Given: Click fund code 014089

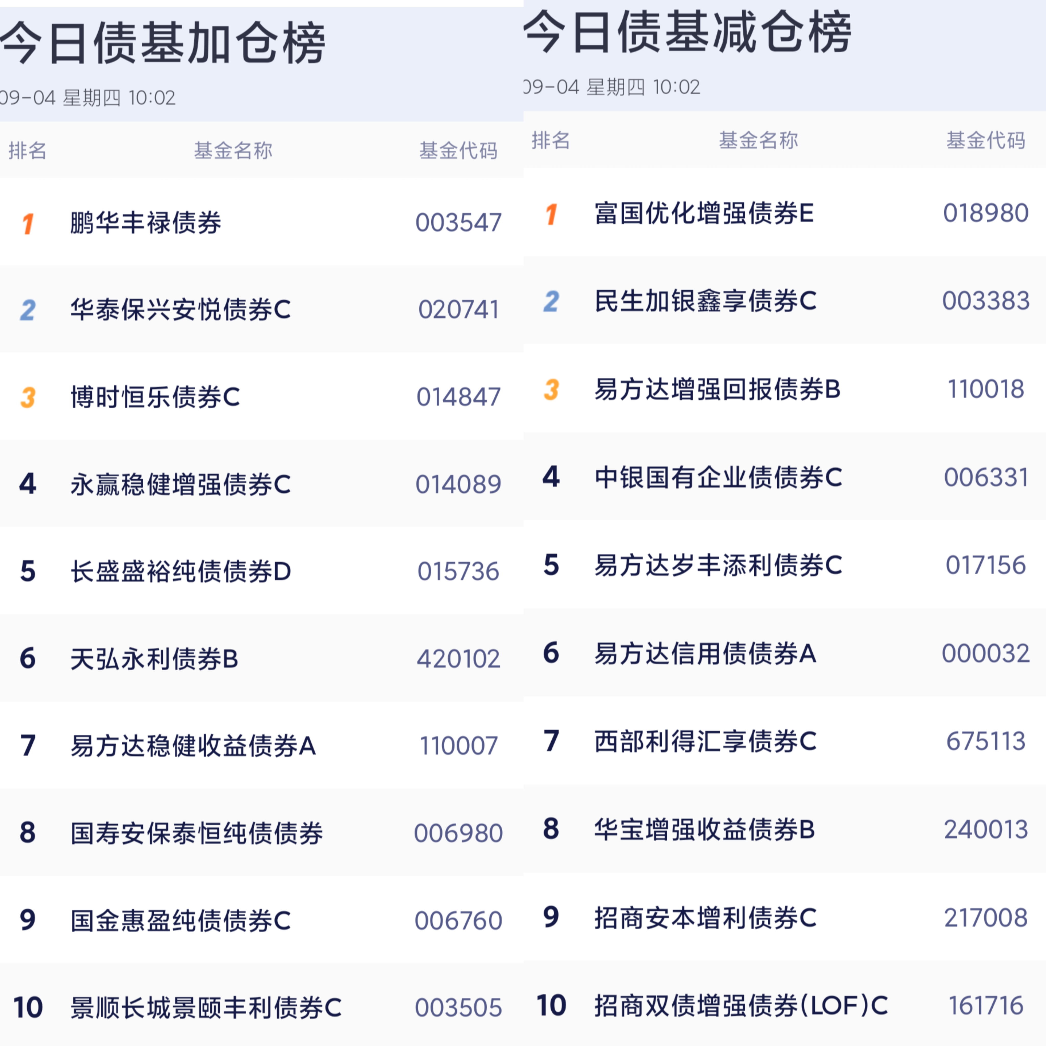Looking at the screenshot, I should [x=459, y=484].
